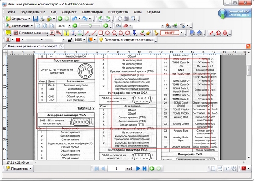Click the Undo arrow icon

tap(75, 19)
